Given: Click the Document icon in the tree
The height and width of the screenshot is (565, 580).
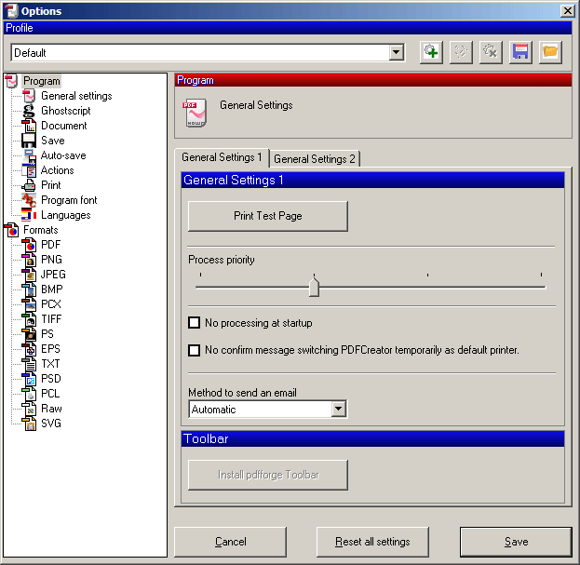Looking at the screenshot, I should [x=29, y=126].
